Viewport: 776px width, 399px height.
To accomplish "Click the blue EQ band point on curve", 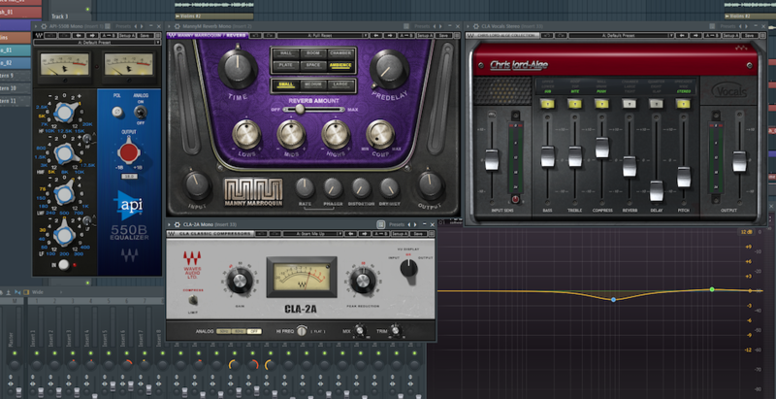I will click(x=613, y=299).
